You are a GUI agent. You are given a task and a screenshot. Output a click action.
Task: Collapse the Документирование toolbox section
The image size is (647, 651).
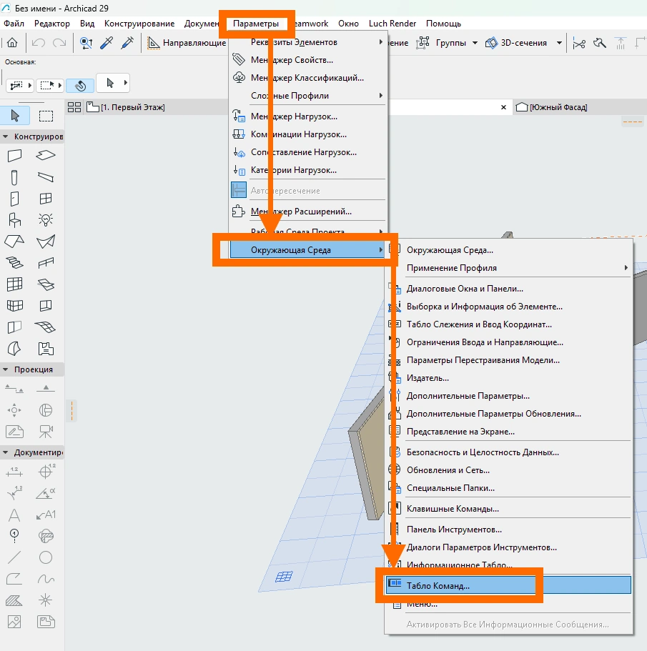(x=6, y=452)
